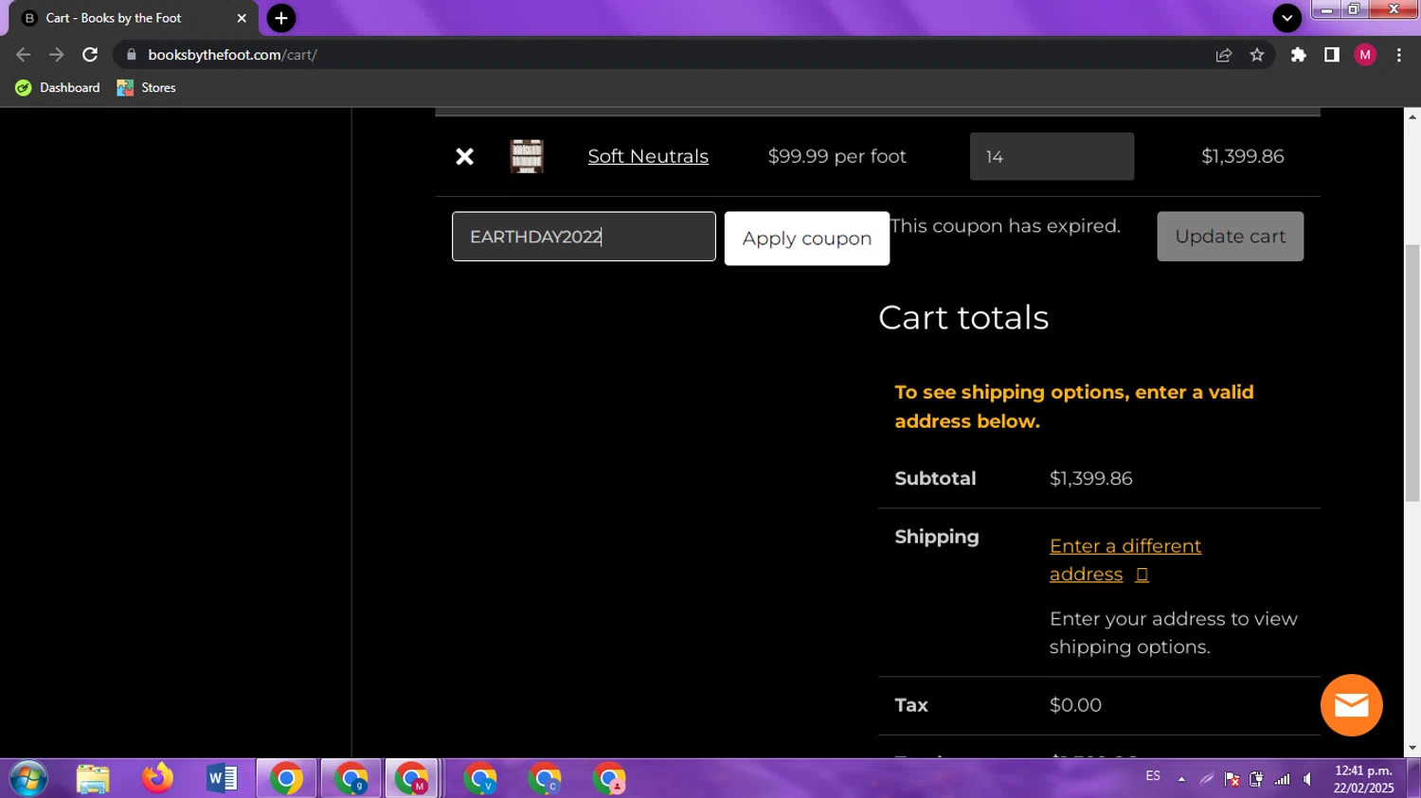Viewport: 1421px width, 798px height.
Task: Switch to the Chrome window with M badge
Action: [412, 779]
